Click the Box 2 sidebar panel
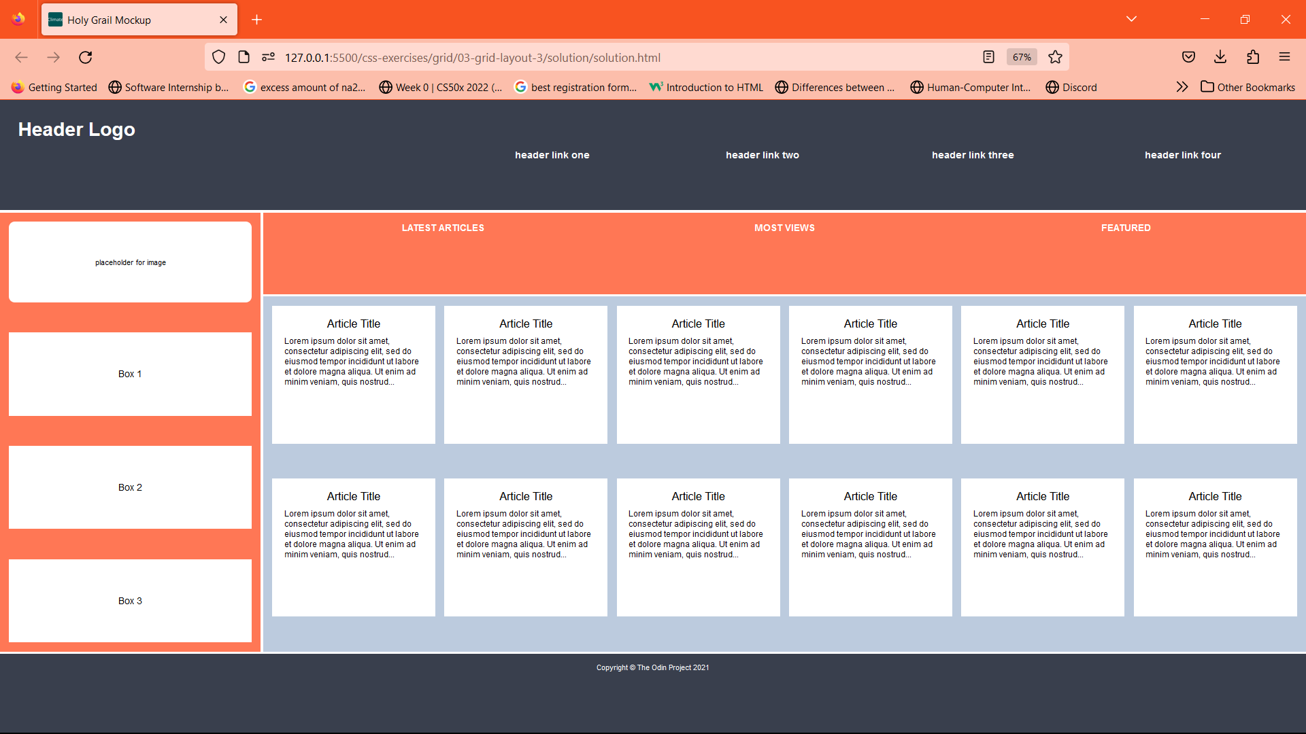The width and height of the screenshot is (1306, 734). click(129, 487)
